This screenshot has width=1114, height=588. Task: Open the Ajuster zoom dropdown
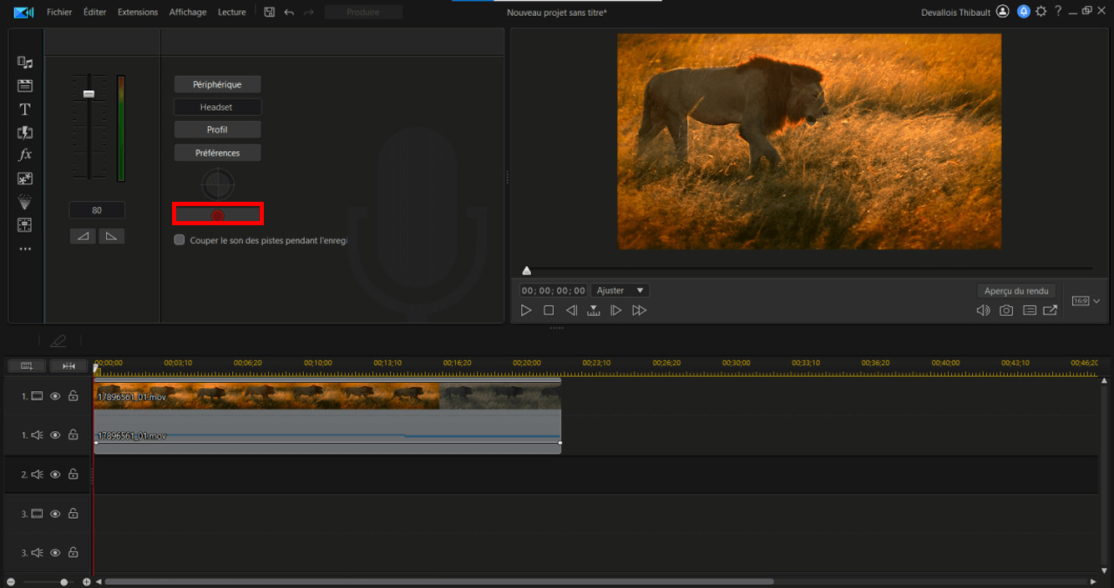[x=620, y=290]
